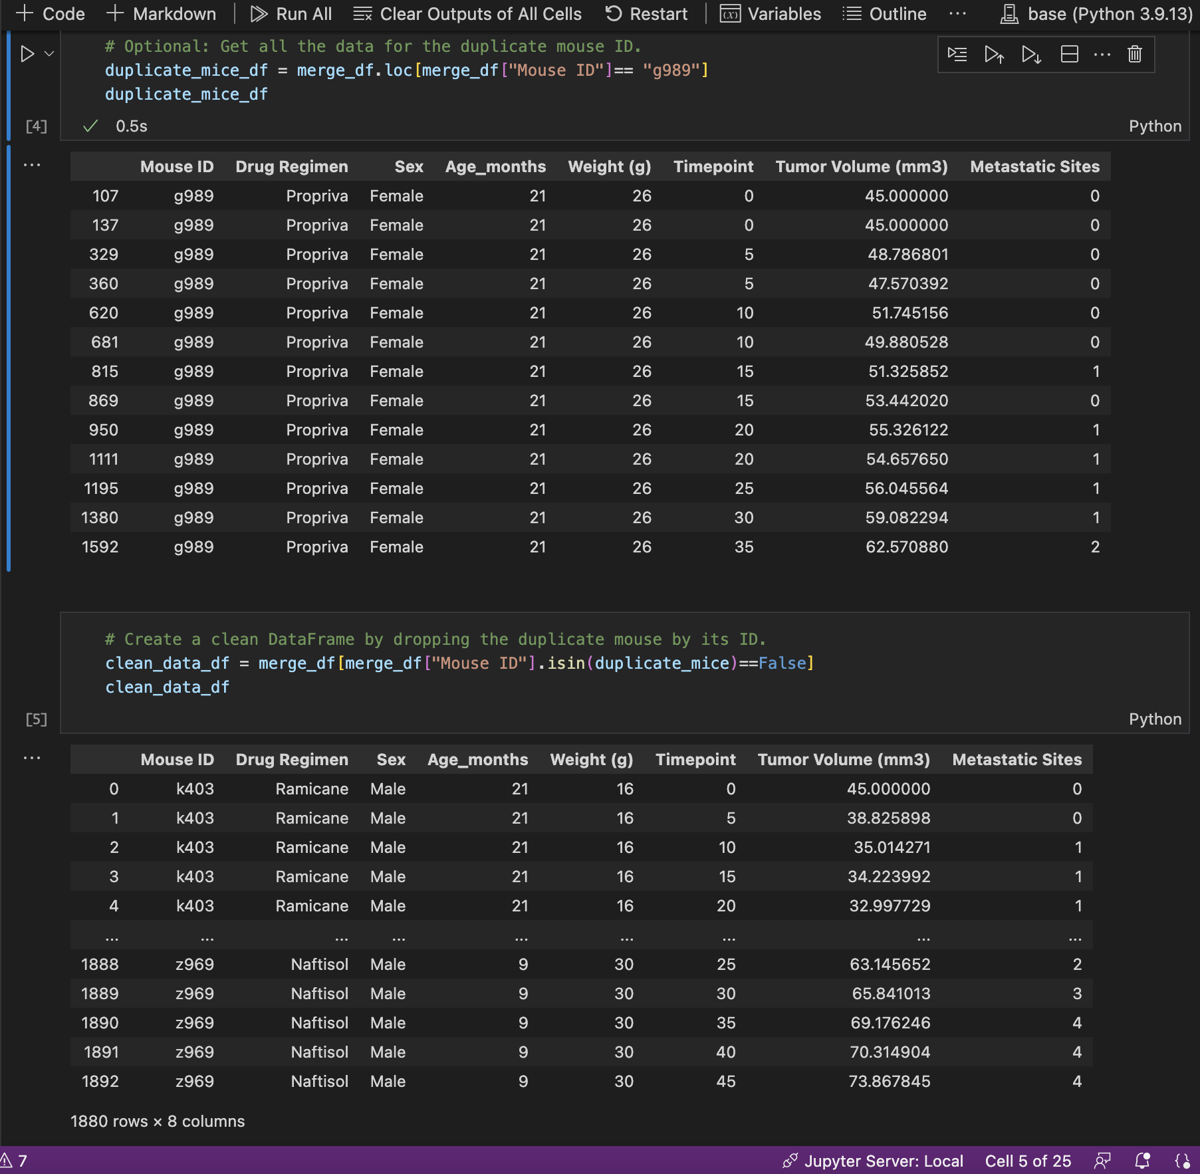Click Jupyter Server: Local in status bar

873,1161
